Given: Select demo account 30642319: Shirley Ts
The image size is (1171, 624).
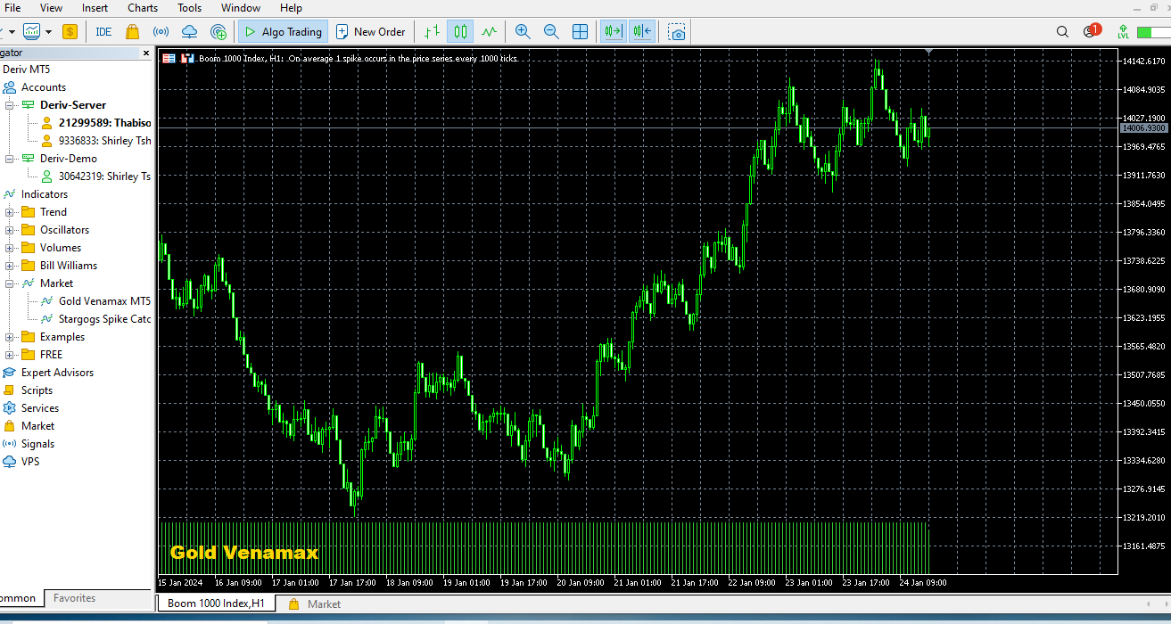Looking at the screenshot, I should (104, 177).
